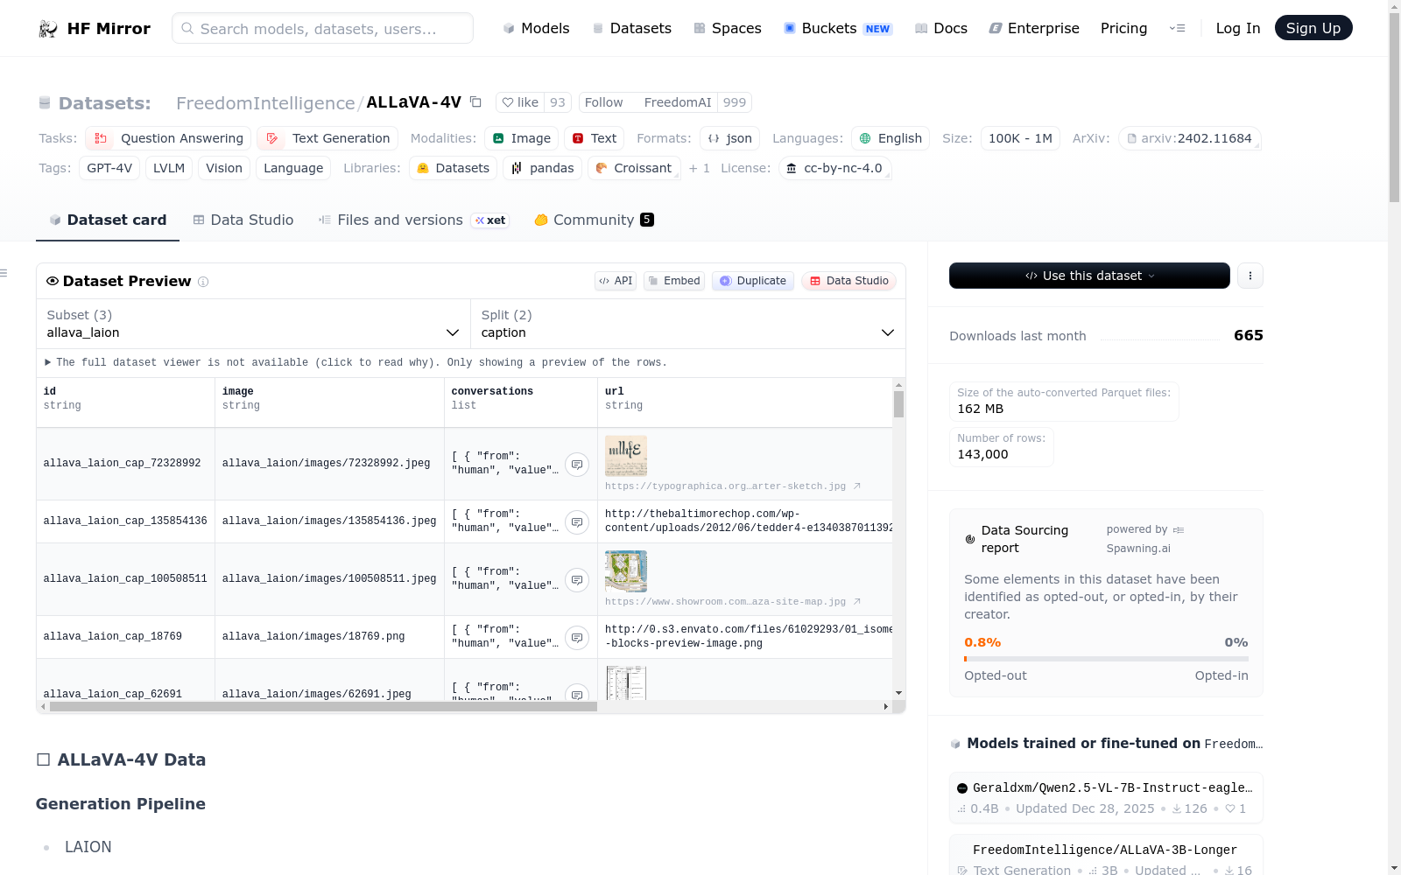Image resolution: width=1401 pixels, height=875 pixels.
Task: Click the HF Mirror logo icon
Action: (x=48, y=29)
